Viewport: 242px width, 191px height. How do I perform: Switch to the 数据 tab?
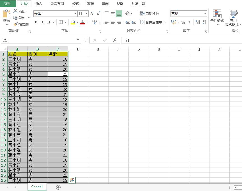click(x=90, y=4)
